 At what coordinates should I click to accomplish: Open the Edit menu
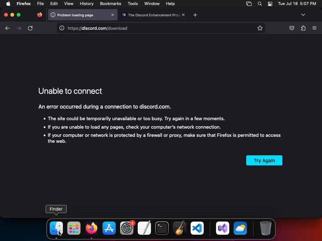tap(54, 4)
